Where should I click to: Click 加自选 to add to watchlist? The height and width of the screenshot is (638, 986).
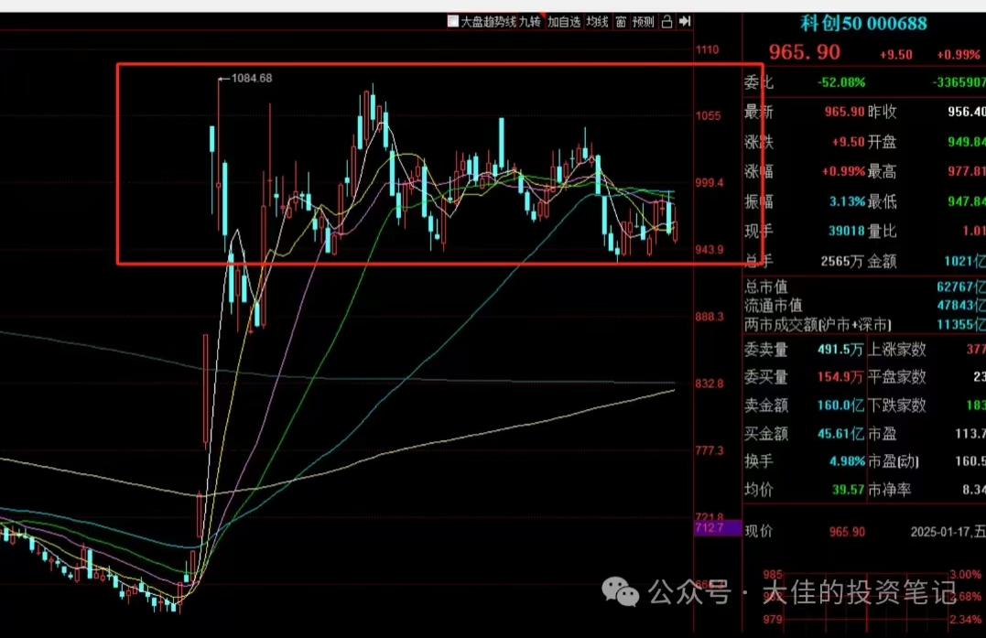564,21
